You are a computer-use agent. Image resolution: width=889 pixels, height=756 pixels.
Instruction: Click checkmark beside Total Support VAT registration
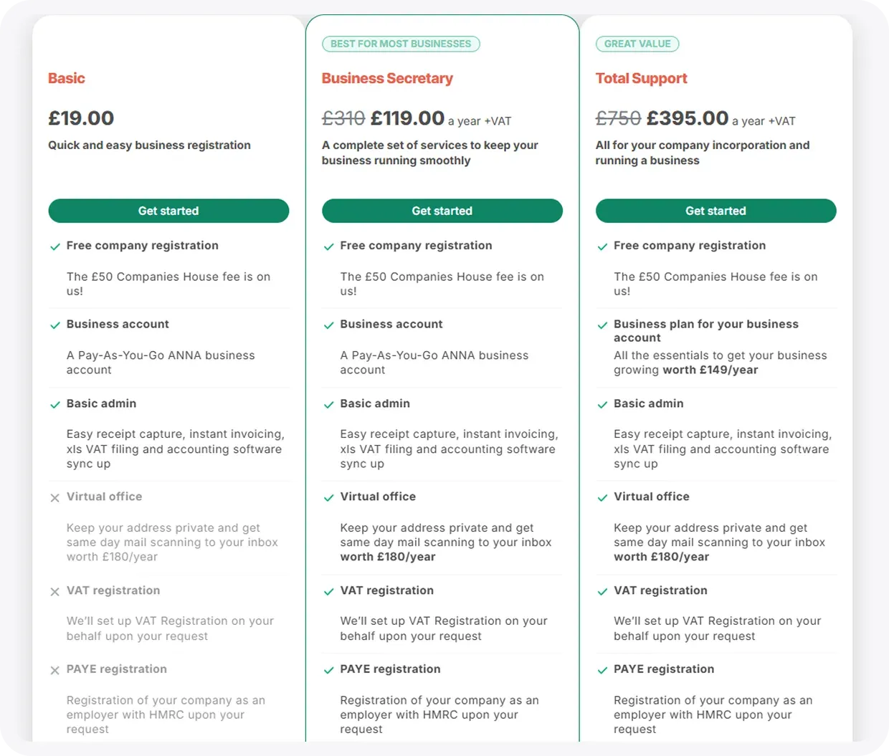602,591
